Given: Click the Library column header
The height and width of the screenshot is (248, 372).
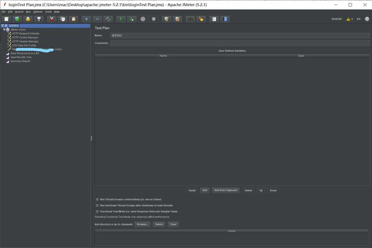Looking at the screenshot, I should (232, 231).
